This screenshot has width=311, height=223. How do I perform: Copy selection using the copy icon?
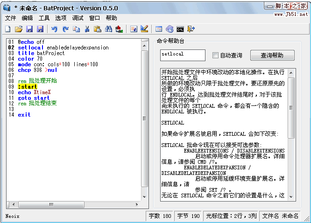pyautogui.click(x=76, y=29)
